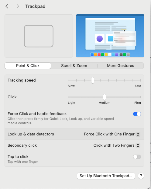Screen dimensions: 151x189
Task: Disable Force Click and haptic feedback
Action: pyautogui.click(x=137, y=114)
